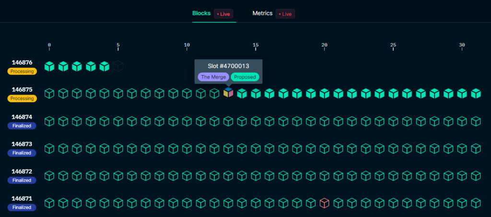Click the multicolored Merge block in epoch 146875

[x=228, y=94]
